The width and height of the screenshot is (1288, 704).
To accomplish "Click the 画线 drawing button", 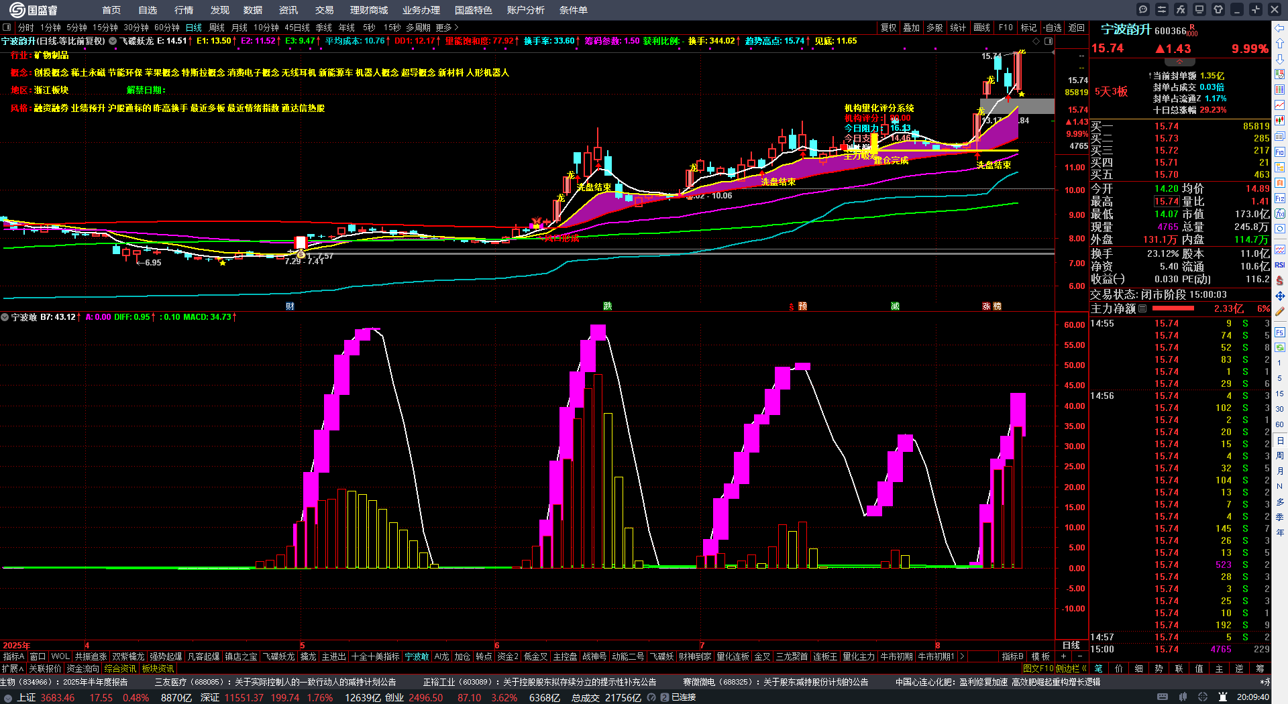I will (981, 27).
